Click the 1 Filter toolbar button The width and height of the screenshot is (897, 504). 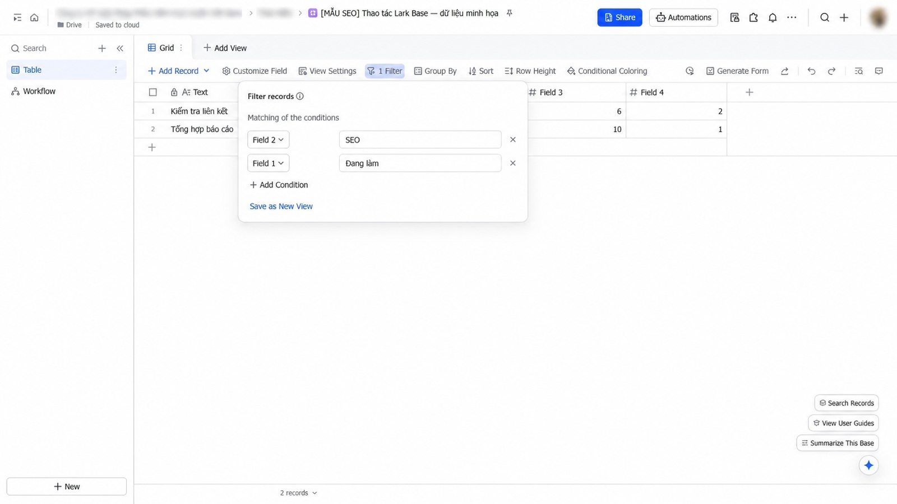tap(385, 71)
